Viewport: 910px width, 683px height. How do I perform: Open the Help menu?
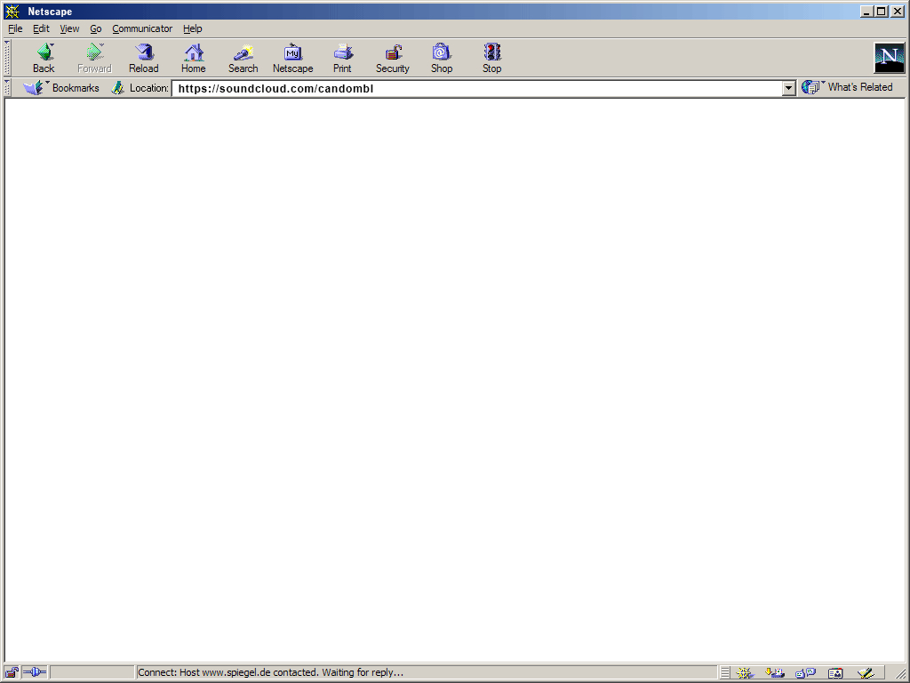pos(193,28)
